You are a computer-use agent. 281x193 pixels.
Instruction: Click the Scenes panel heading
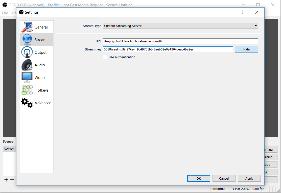click(x=8, y=142)
